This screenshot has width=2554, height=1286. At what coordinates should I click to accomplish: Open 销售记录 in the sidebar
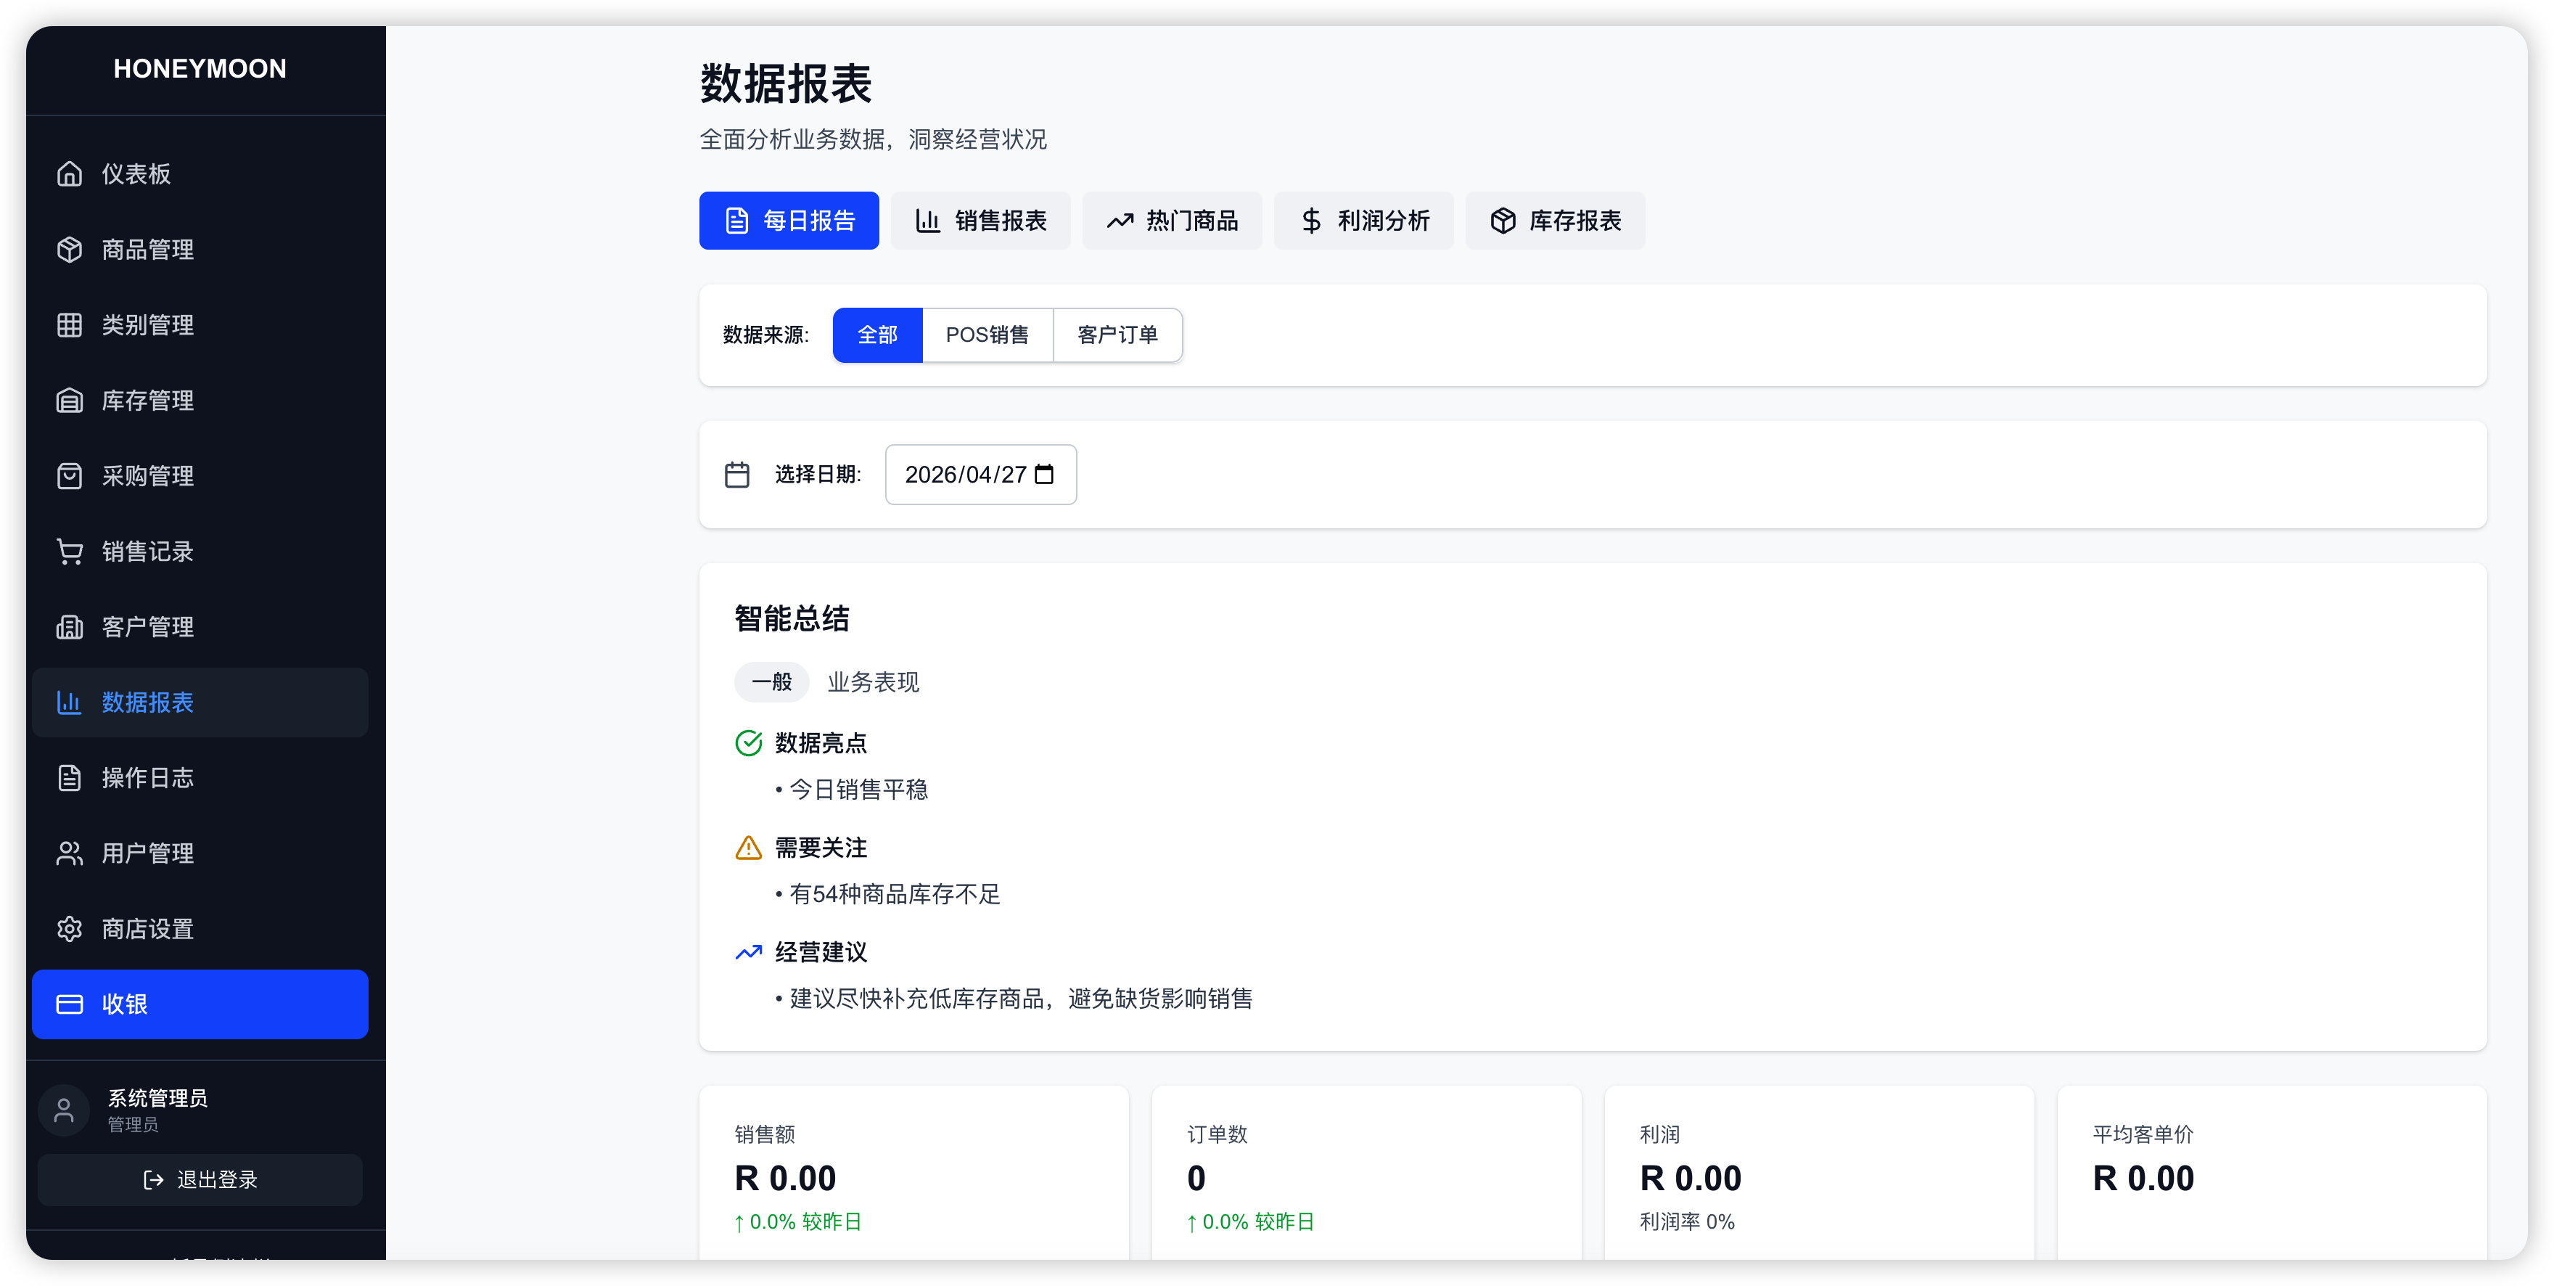(x=200, y=552)
